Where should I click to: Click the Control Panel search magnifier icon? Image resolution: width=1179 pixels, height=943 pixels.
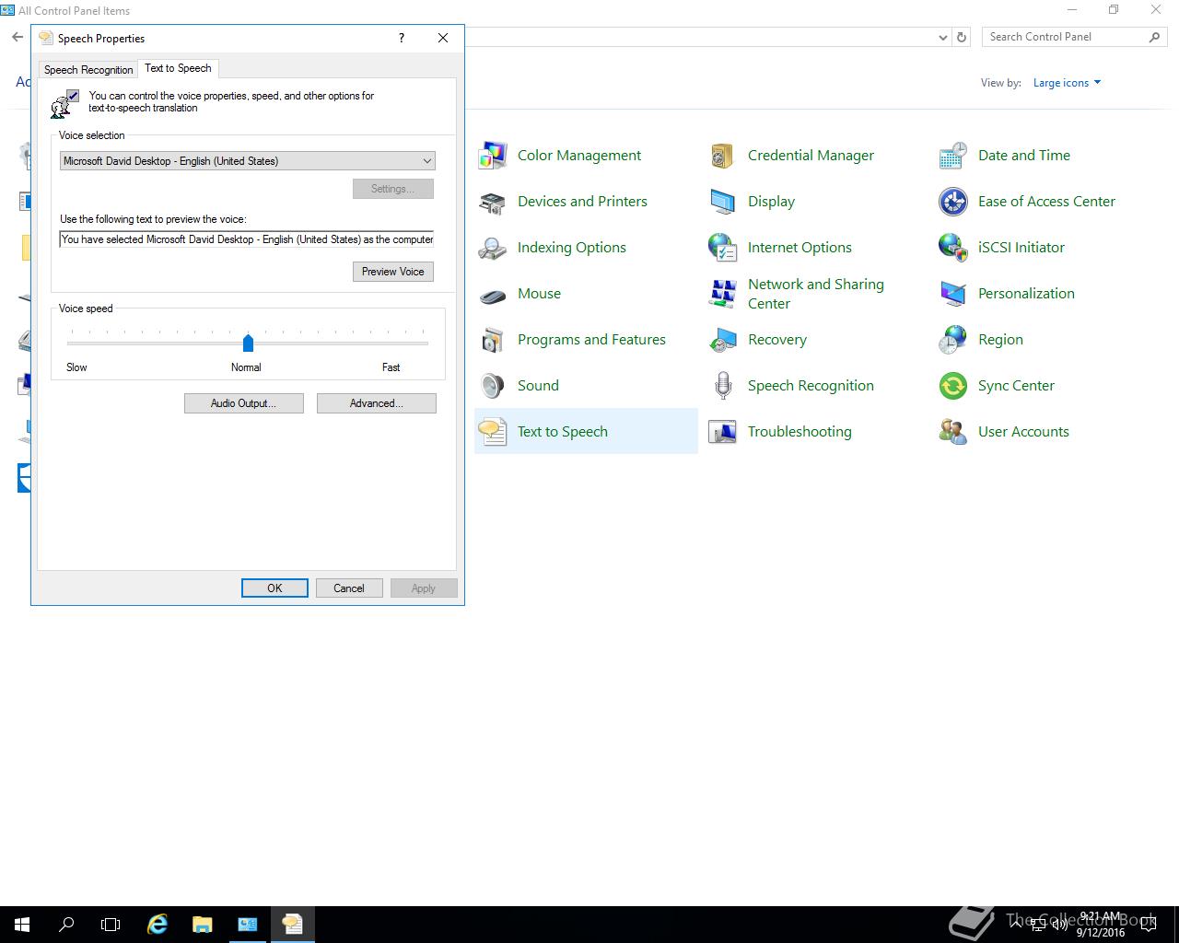1154,37
